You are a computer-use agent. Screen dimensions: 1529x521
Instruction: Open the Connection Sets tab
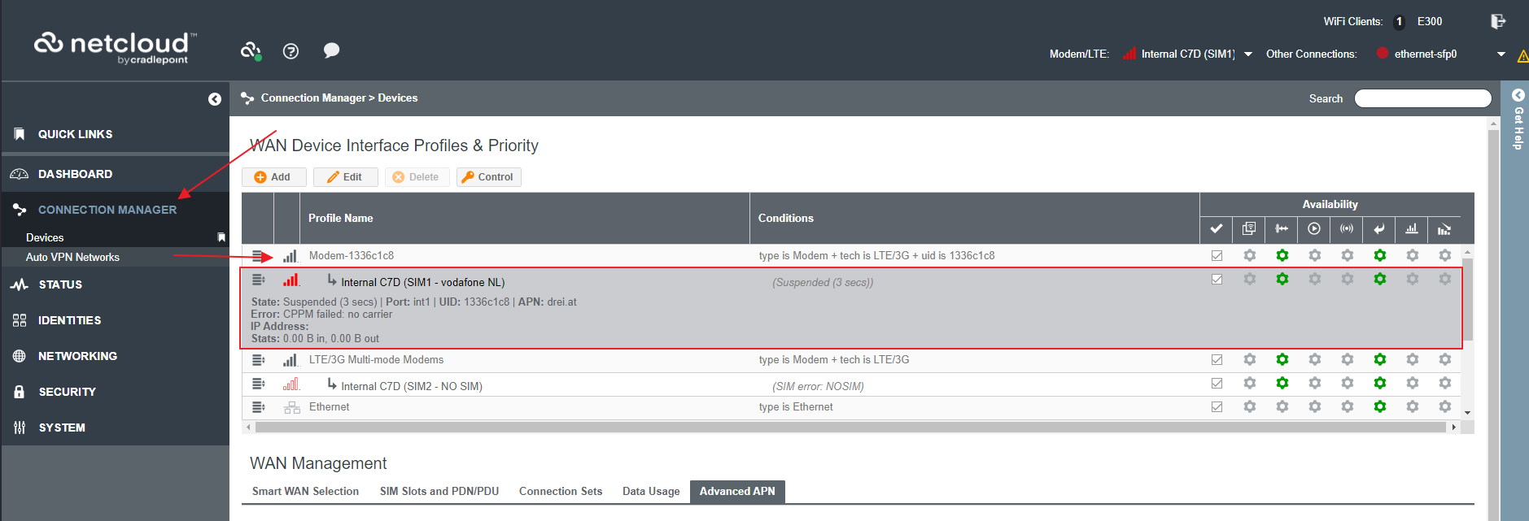560,491
